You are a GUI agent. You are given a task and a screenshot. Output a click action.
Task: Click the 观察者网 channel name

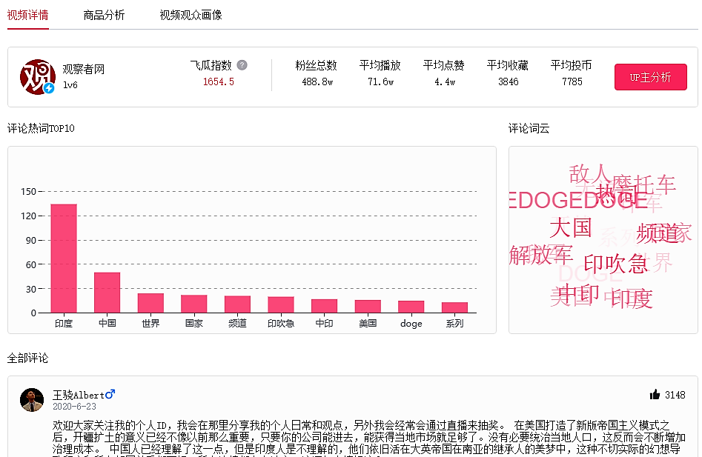pos(83,70)
